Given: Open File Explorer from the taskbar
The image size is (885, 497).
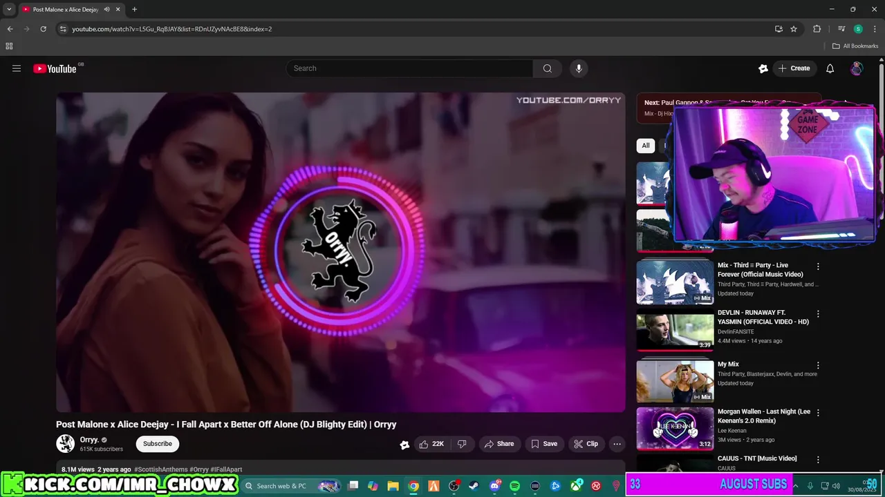Looking at the screenshot, I should (393, 486).
